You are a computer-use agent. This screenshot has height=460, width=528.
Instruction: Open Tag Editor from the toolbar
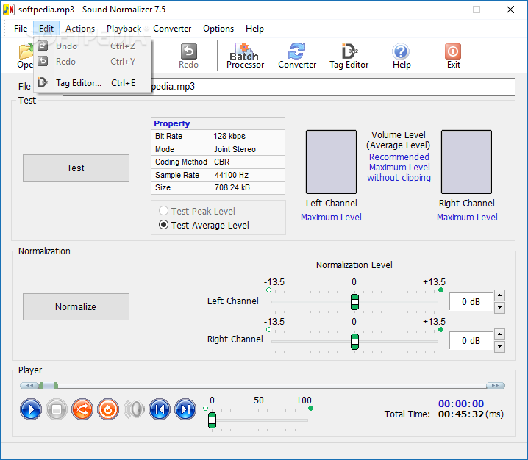[x=349, y=56]
